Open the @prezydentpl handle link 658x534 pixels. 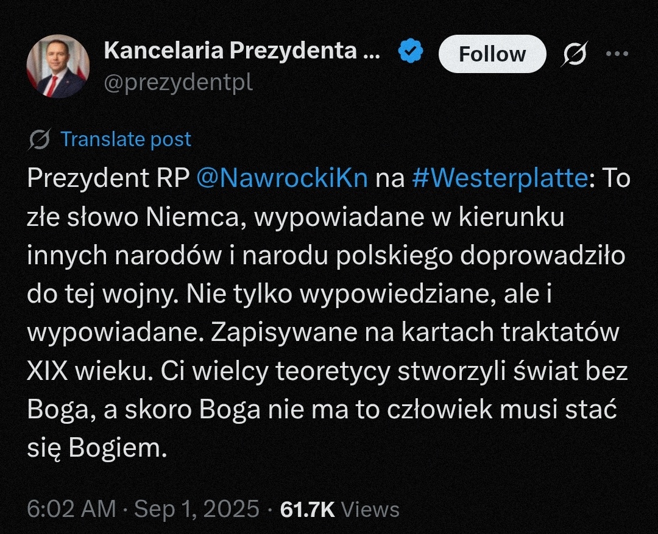point(178,82)
